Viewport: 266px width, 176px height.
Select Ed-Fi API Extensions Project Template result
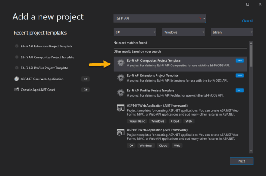180,78
